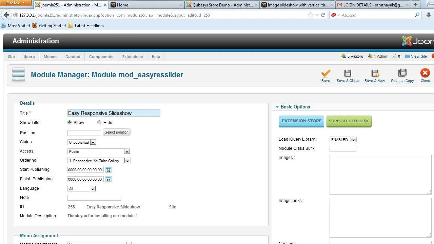Screen dimensions: 434x244
Task: Click the Note input field
Action: pos(94,198)
